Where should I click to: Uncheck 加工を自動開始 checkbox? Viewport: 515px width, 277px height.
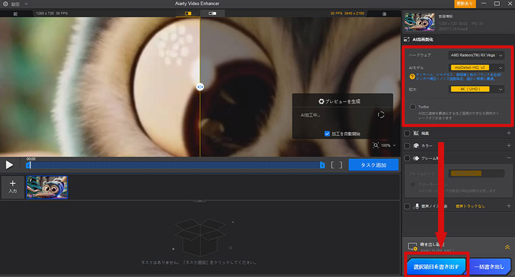tap(327, 134)
